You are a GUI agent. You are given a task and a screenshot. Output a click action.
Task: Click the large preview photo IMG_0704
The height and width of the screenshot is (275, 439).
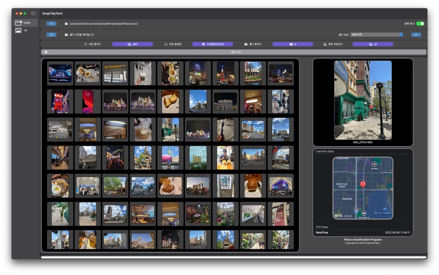click(363, 100)
